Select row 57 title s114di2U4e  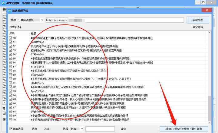pyautogui.click(x=38, y=67)
